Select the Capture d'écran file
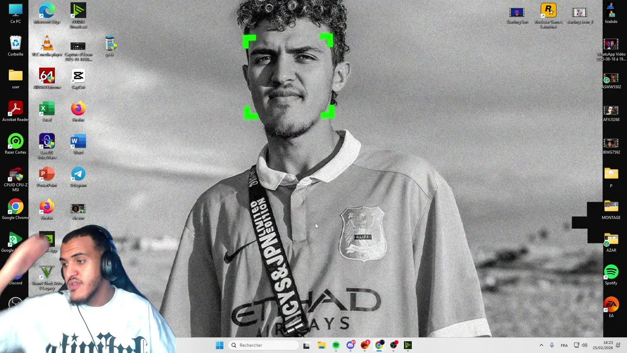The width and height of the screenshot is (627, 353). (x=78, y=51)
